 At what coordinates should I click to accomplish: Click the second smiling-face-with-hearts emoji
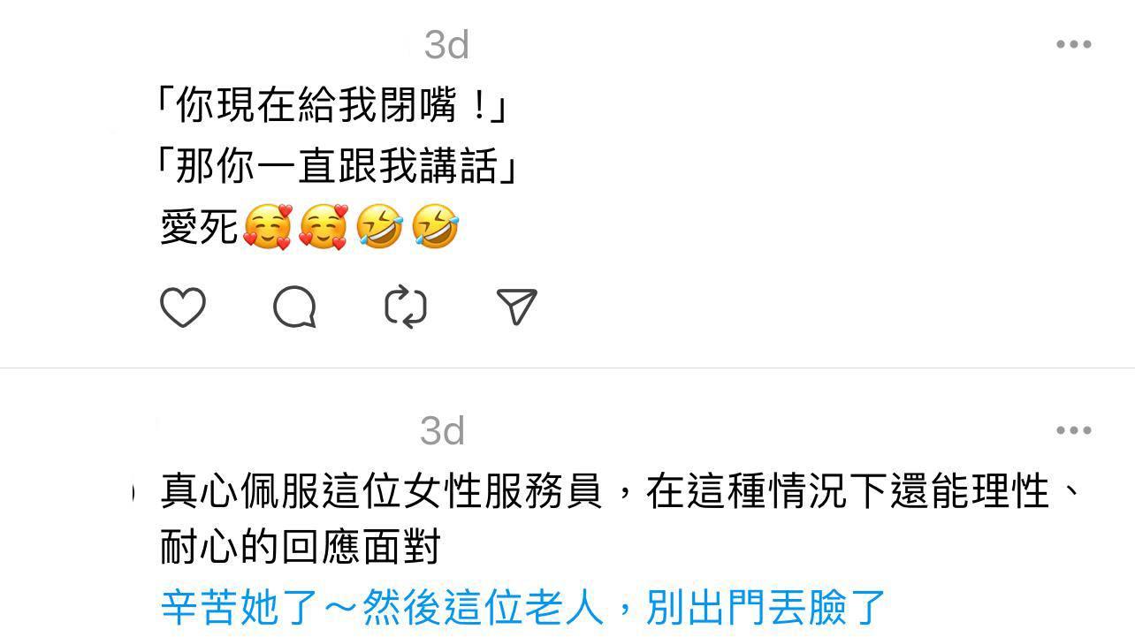324,226
